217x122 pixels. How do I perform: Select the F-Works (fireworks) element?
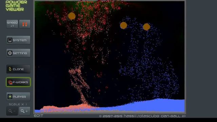click(18, 82)
